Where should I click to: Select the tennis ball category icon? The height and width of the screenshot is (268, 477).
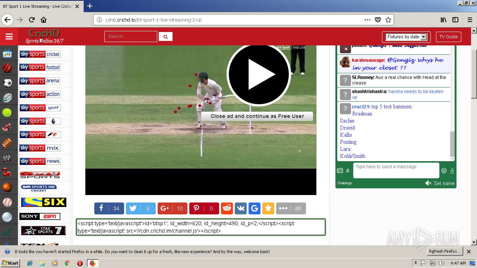(7, 112)
